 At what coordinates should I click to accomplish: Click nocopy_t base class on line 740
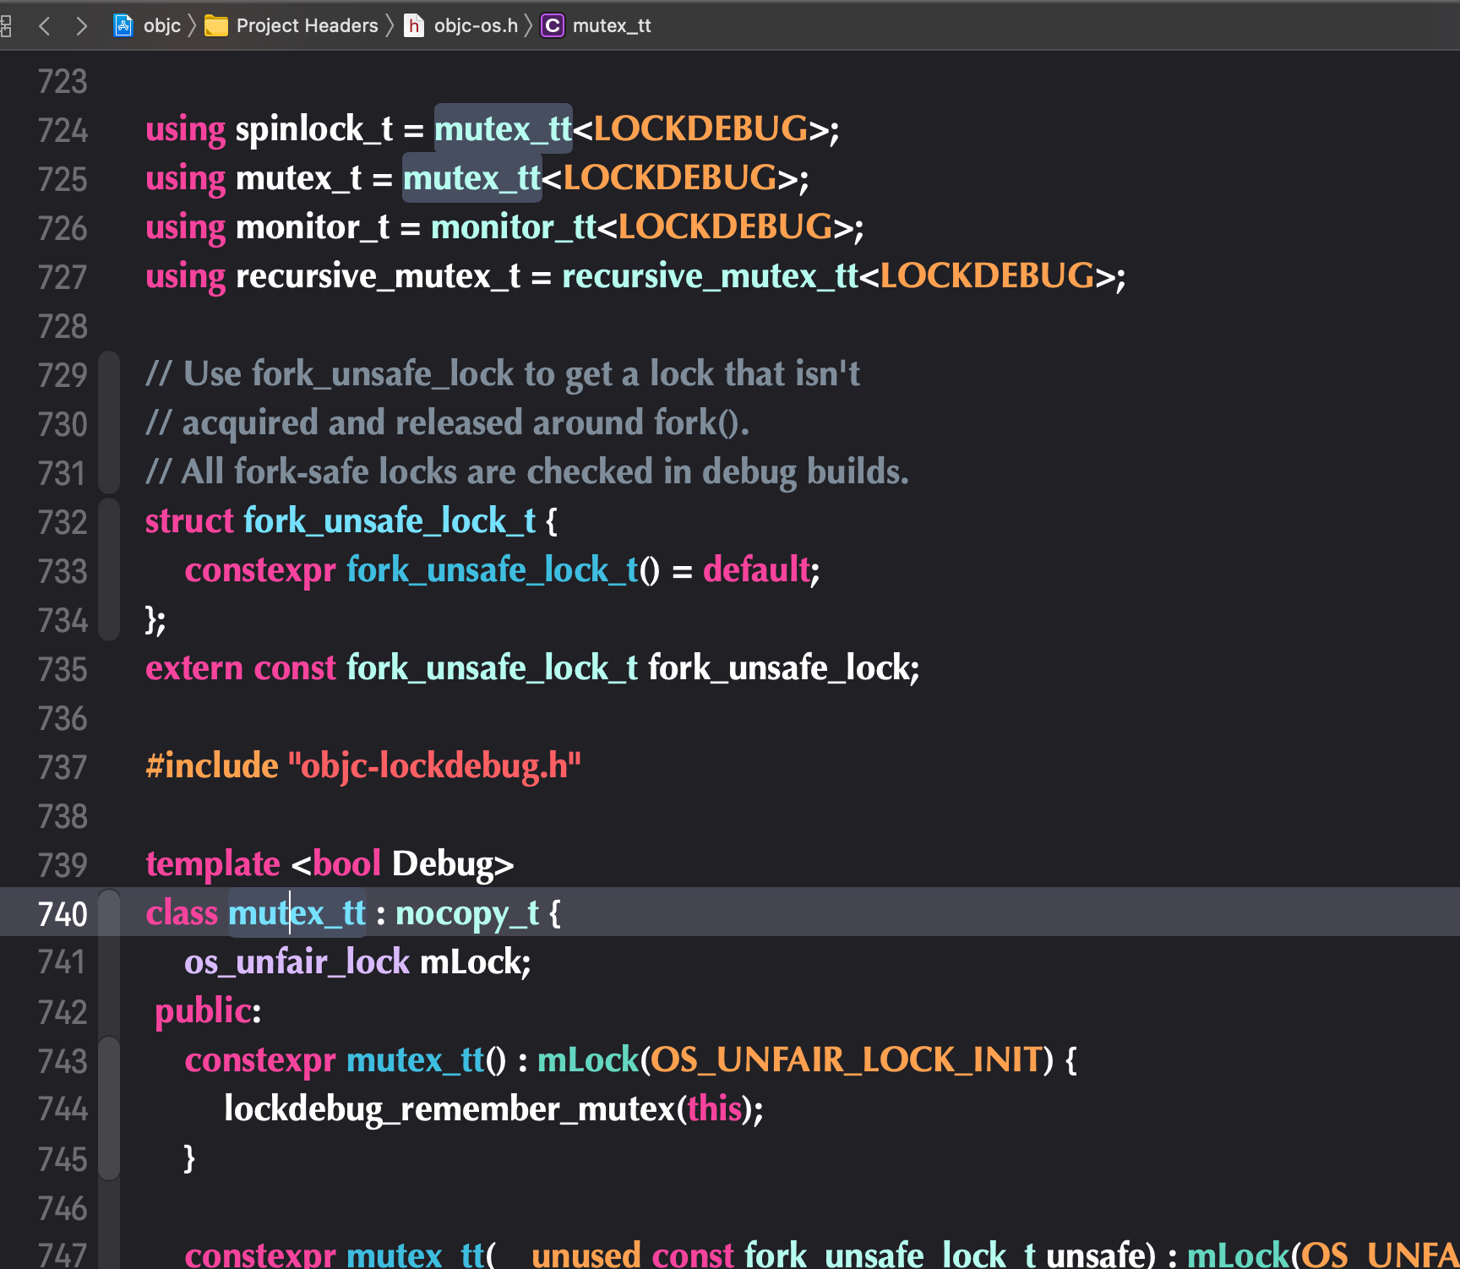[466, 913]
